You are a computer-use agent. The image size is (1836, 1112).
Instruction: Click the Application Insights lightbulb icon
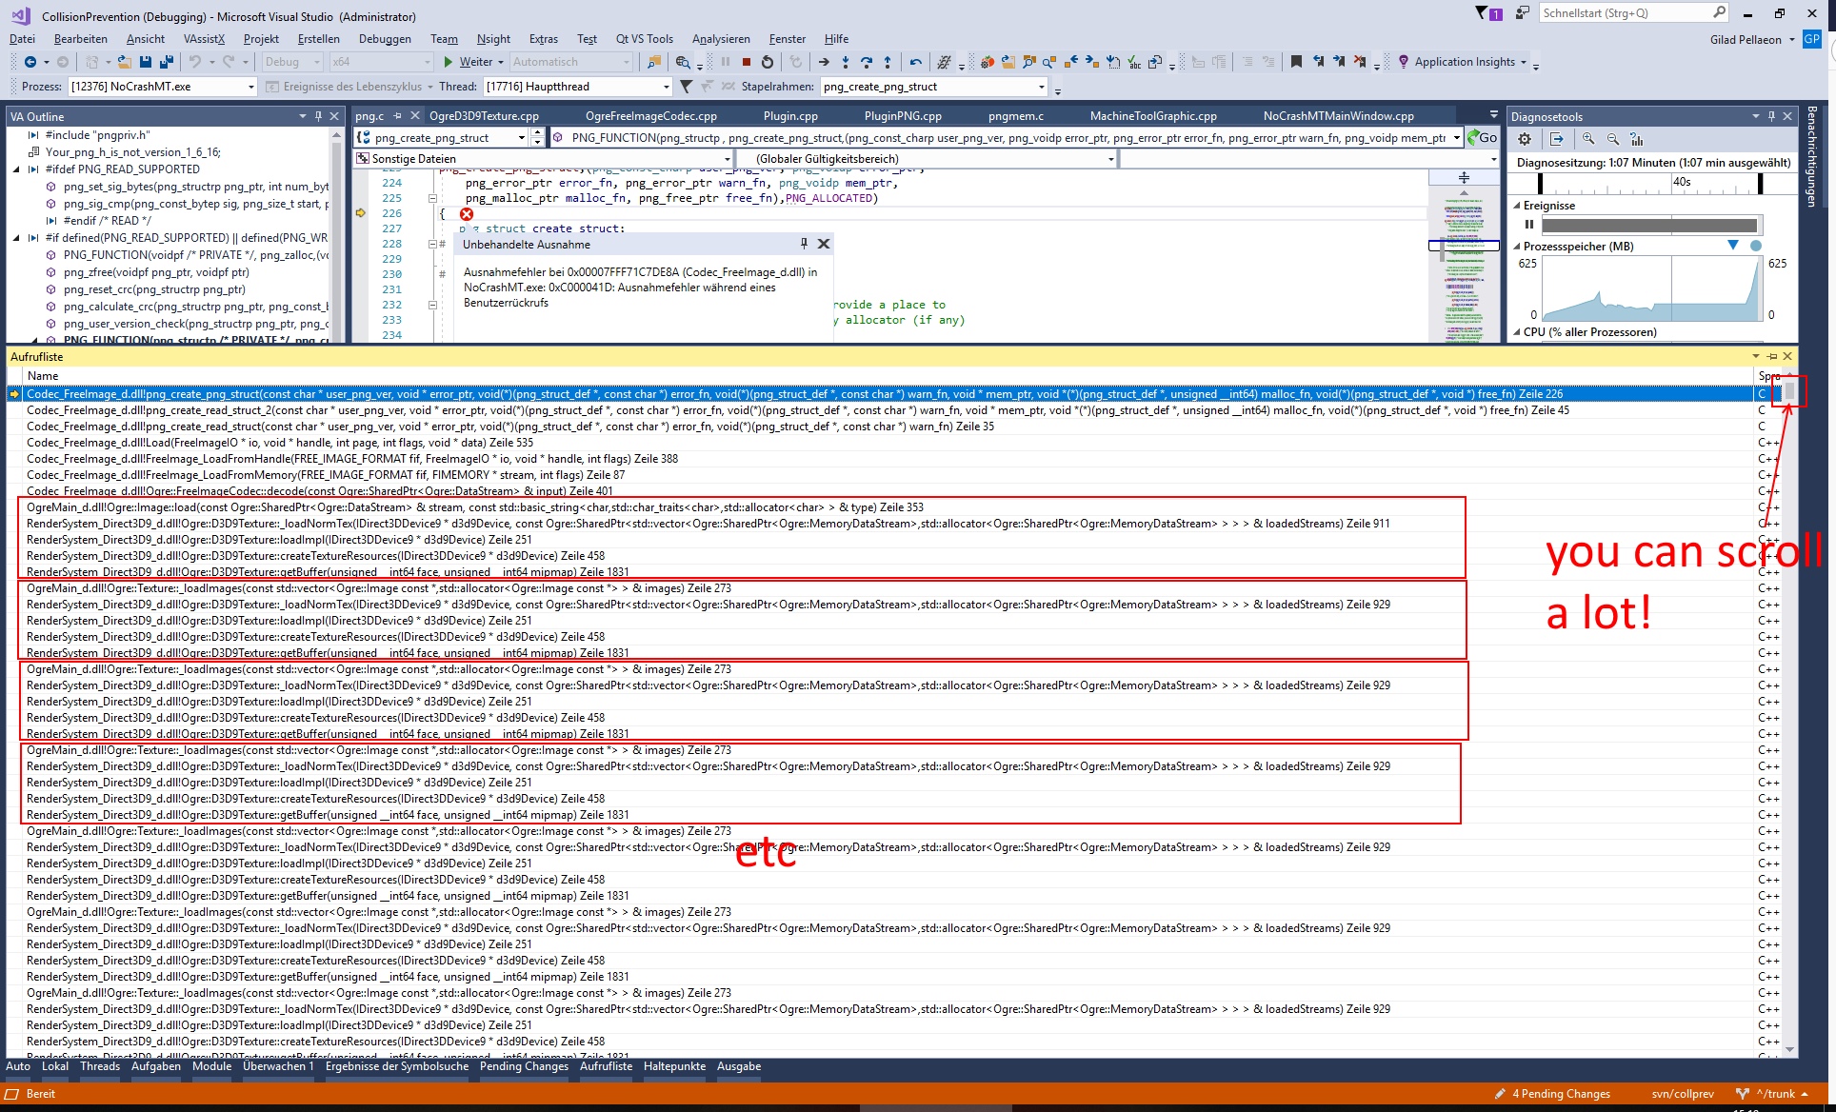coord(1403,62)
